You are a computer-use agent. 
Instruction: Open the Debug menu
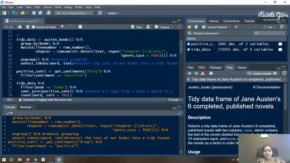(68, 7)
